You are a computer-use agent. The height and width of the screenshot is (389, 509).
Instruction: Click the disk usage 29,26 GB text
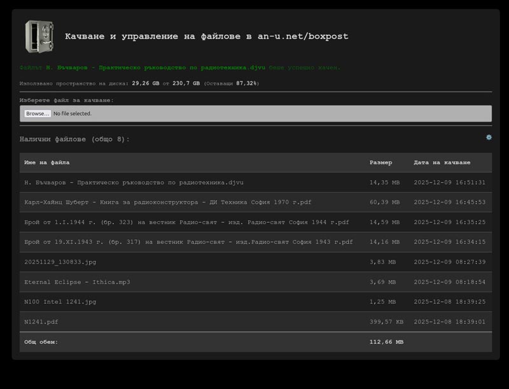(145, 83)
